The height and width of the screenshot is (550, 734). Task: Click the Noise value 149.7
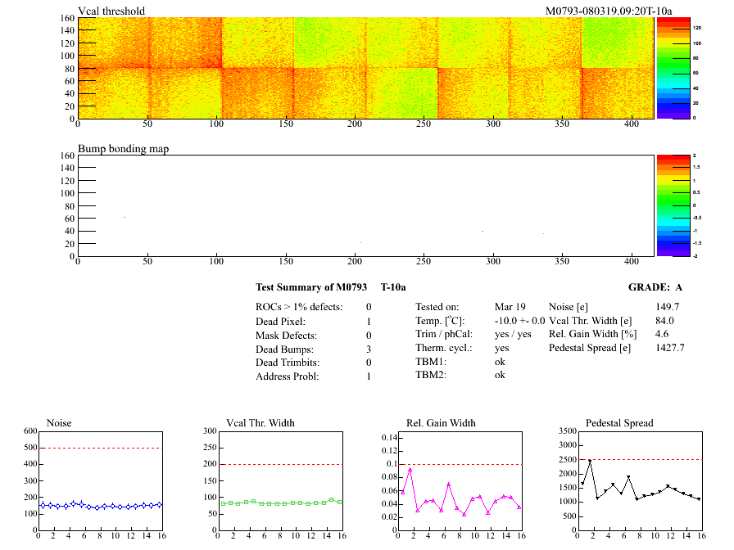(x=667, y=307)
